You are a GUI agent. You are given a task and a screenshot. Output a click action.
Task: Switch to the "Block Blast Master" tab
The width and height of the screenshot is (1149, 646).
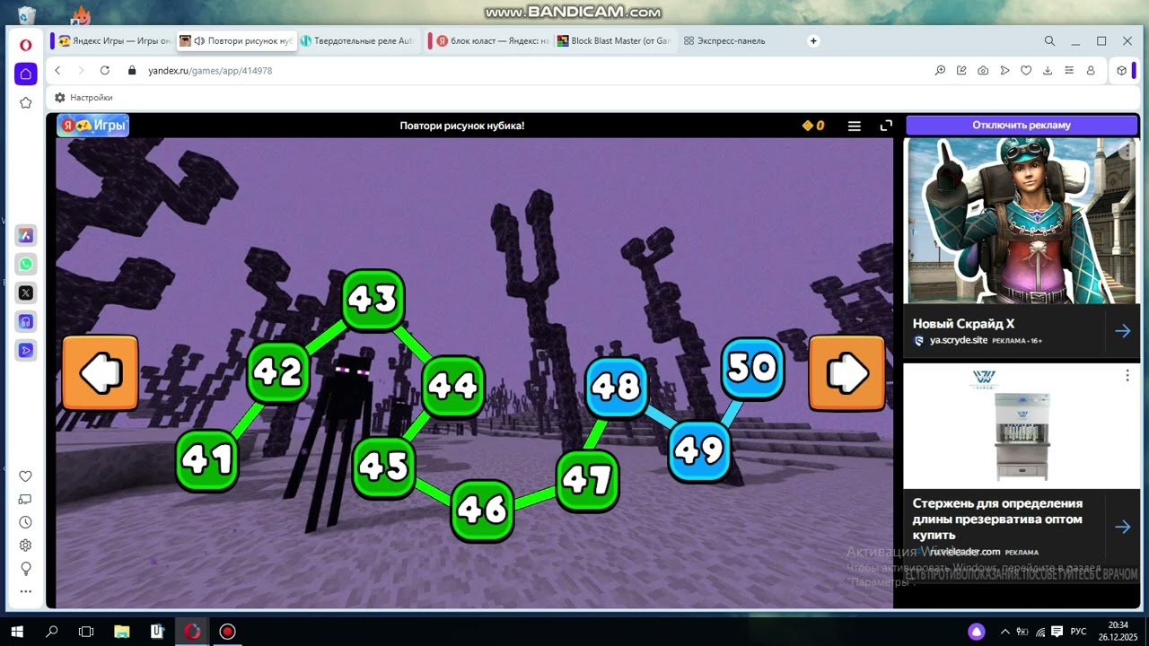(x=614, y=40)
